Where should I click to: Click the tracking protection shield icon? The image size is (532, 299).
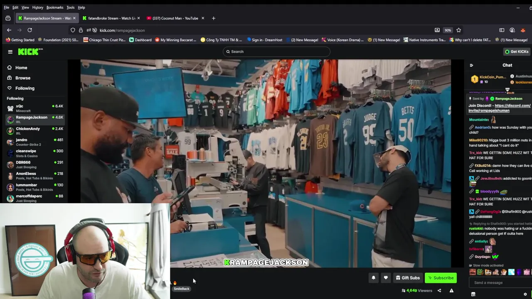click(73, 30)
